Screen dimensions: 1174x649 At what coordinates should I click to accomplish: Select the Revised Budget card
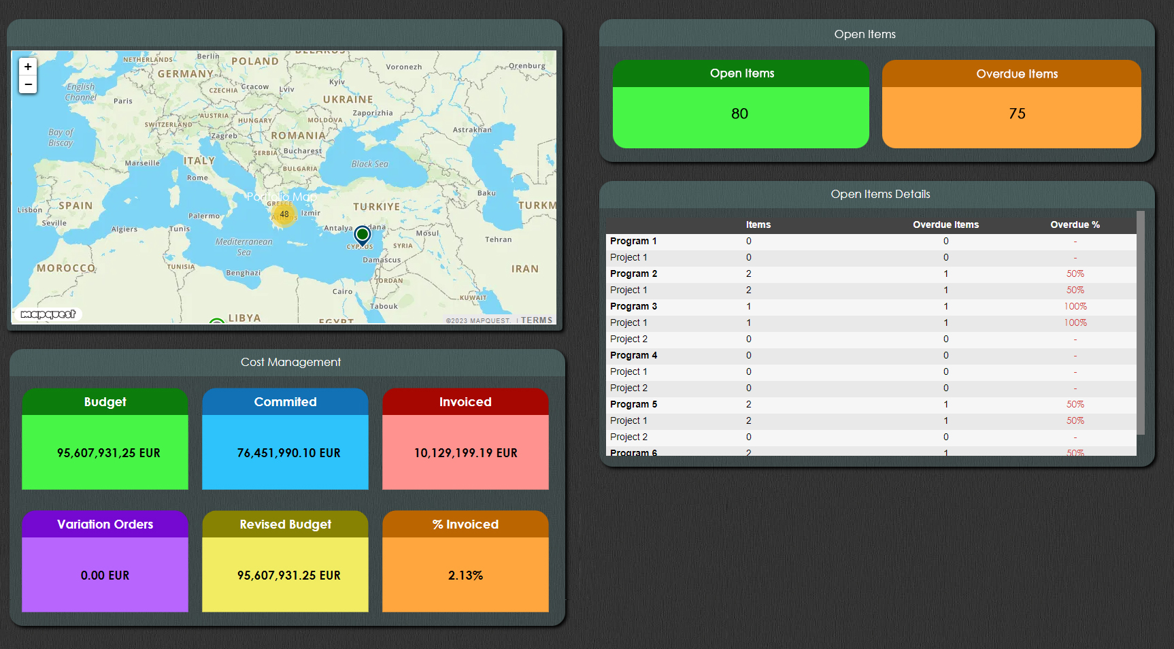point(285,561)
